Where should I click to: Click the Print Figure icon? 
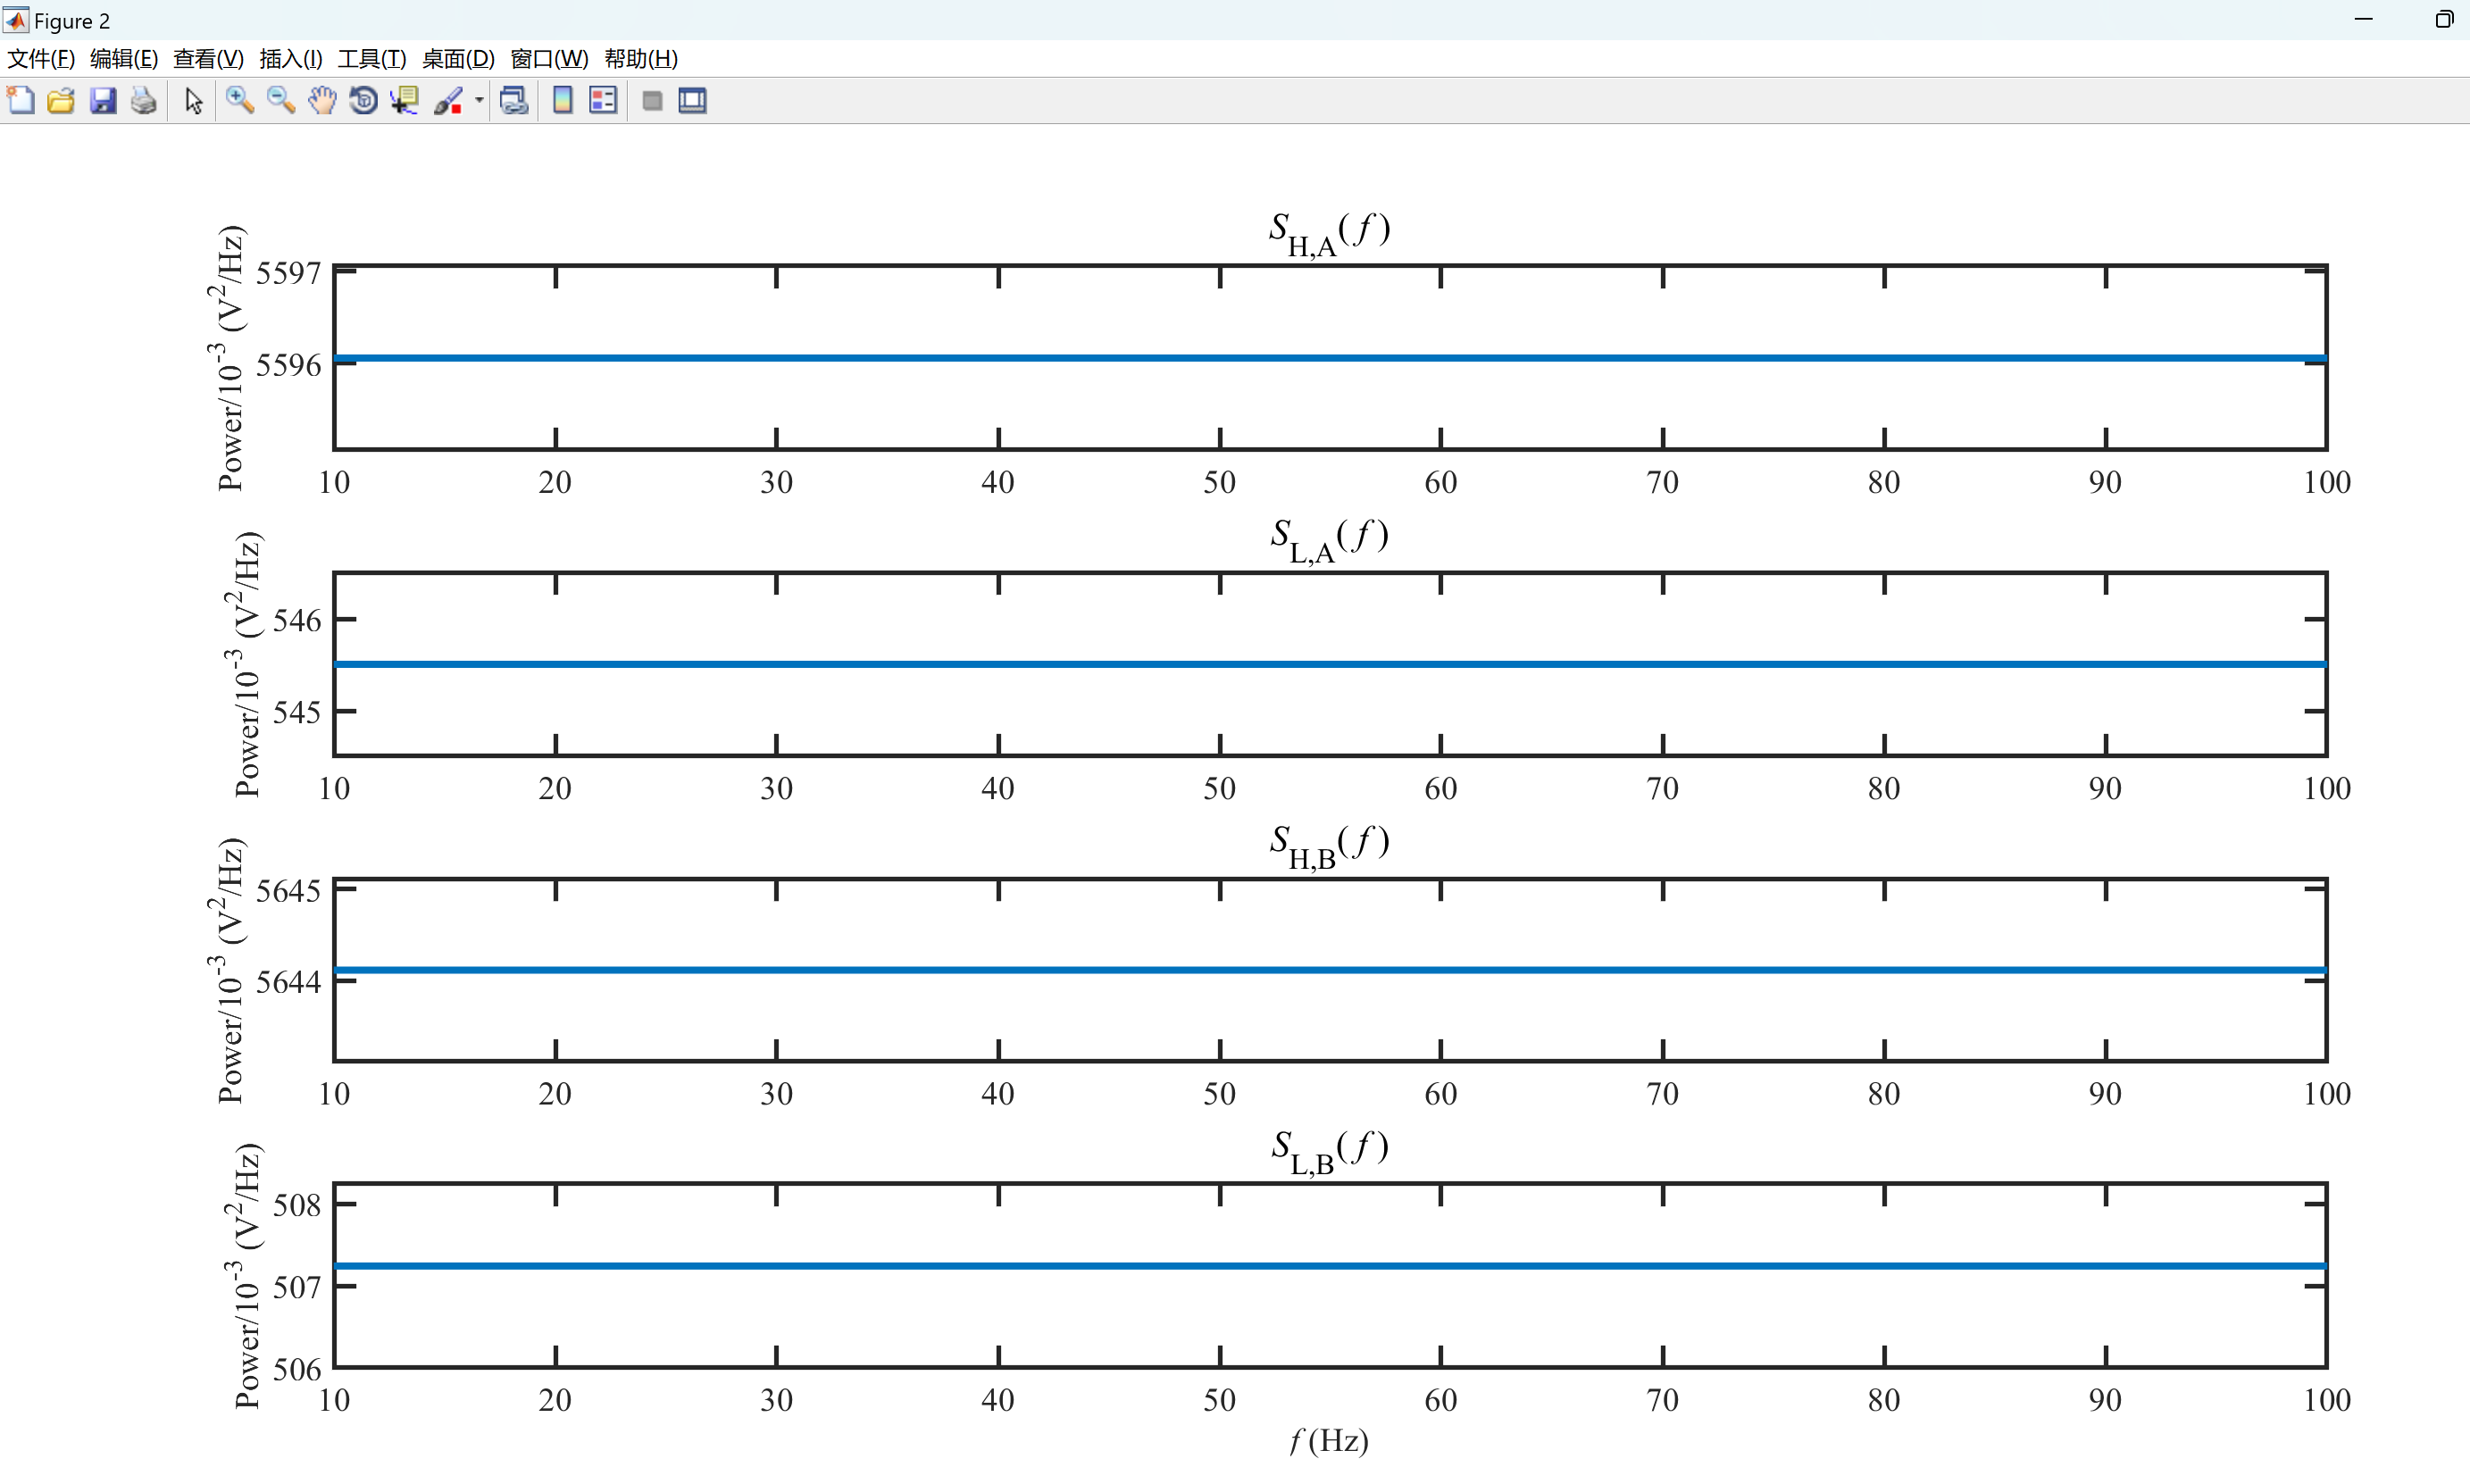click(x=144, y=101)
